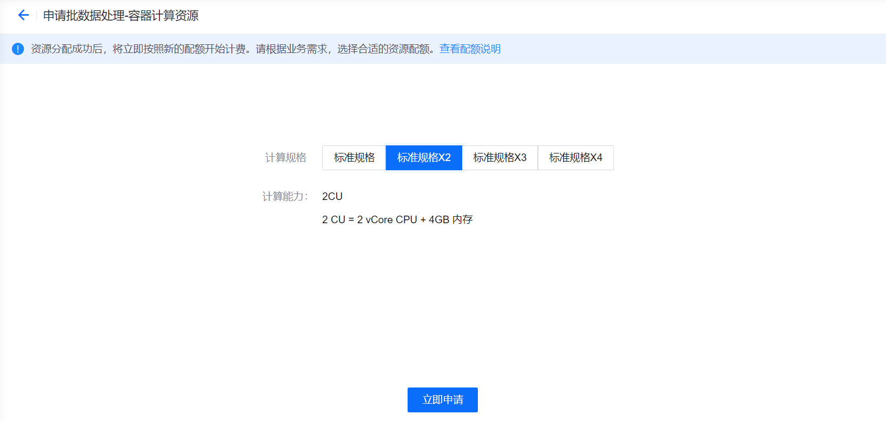Viewport: 886px width, 421px height.
Task: Click the 计算能力 label
Action: point(285,197)
